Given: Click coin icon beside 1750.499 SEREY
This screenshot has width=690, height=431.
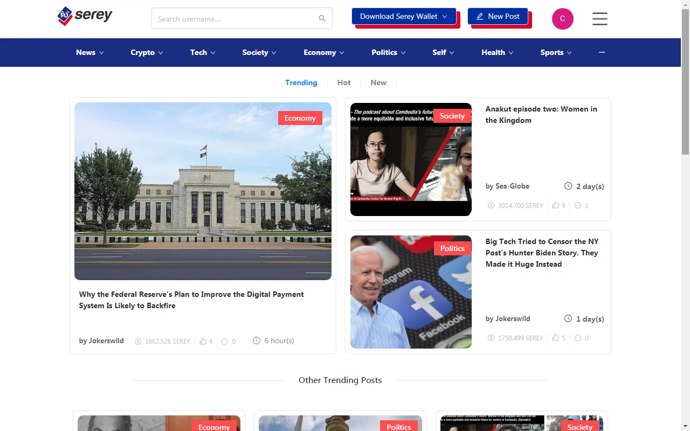Looking at the screenshot, I should pos(491,338).
